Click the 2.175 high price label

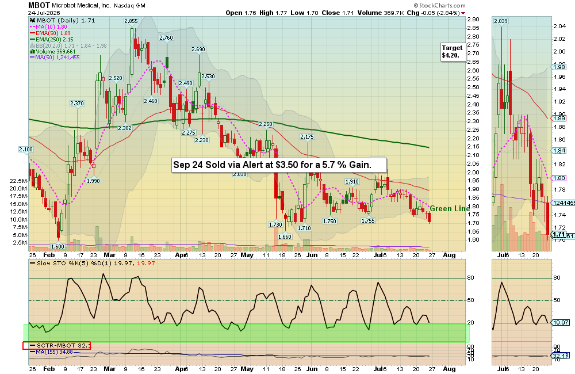307,137
